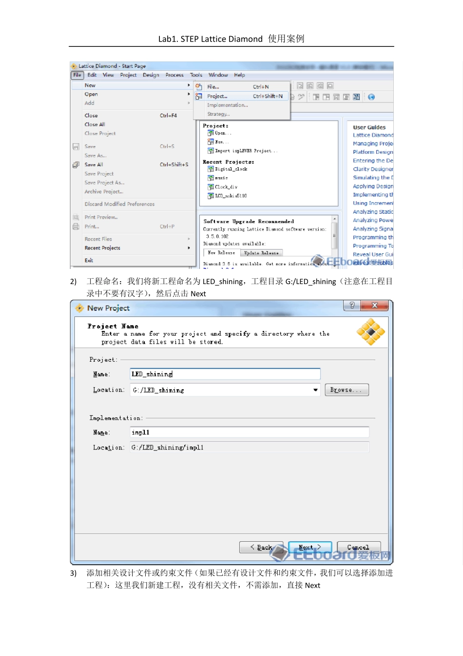Open the Tools menu
The height and width of the screenshot is (656, 463).
[x=196, y=75]
